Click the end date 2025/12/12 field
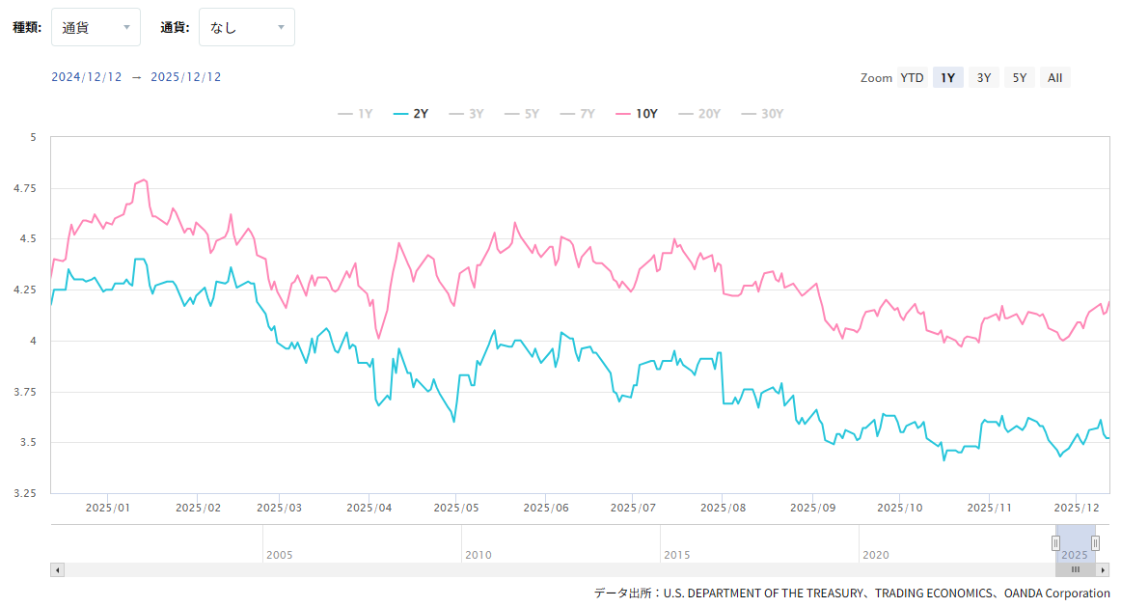Screen dimensions: 1121x607 point(186,77)
